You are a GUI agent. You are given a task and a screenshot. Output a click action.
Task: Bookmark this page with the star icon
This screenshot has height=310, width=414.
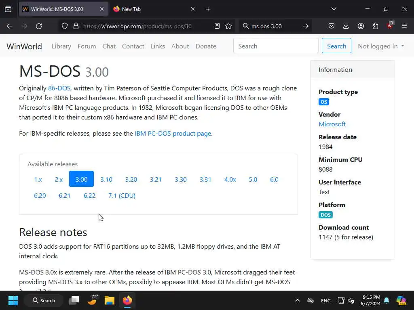[229, 26]
